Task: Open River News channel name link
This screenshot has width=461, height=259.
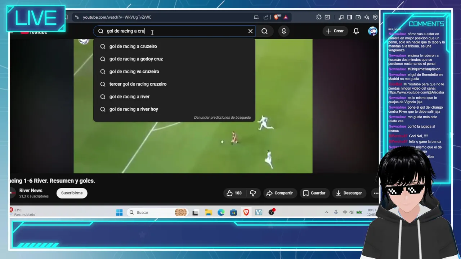Action: click(x=31, y=191)
